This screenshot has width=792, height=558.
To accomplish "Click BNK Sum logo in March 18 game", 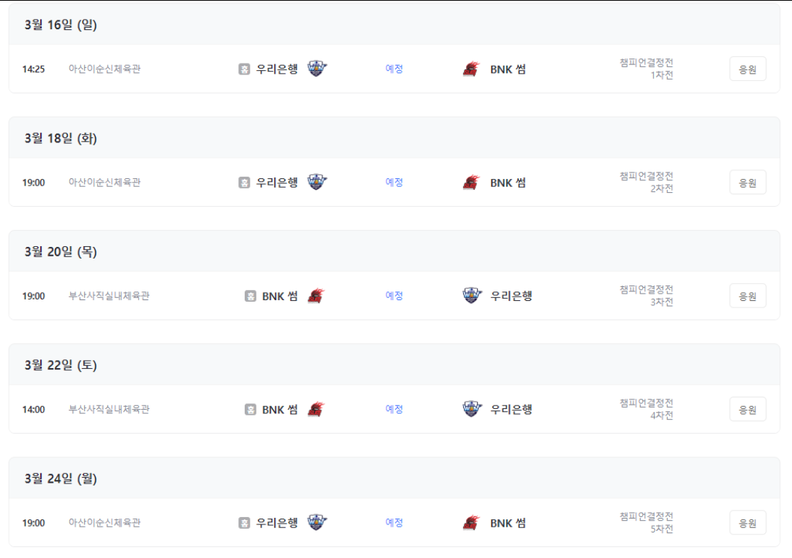I will [471, 183].
